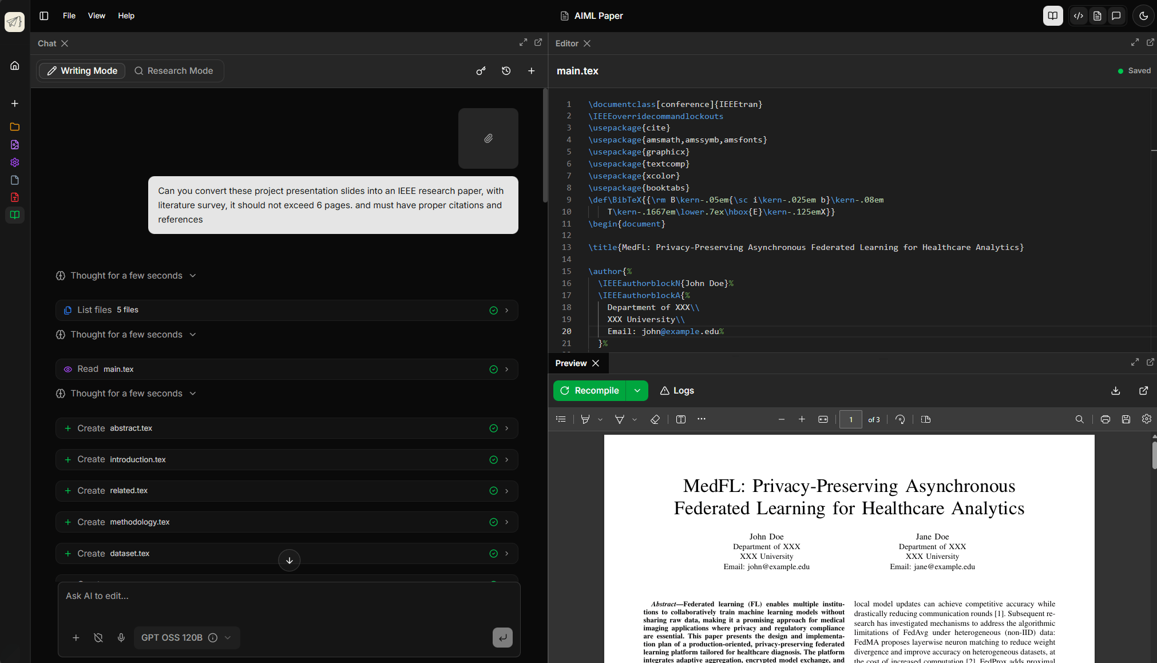Open the View menu
Viewport: 1157px width, 663px height.
click(96, 16)
